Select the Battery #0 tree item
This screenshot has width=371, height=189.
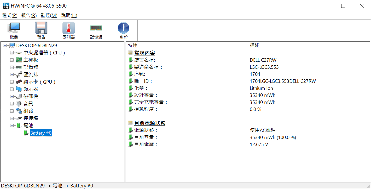click(x=41, y=133)
